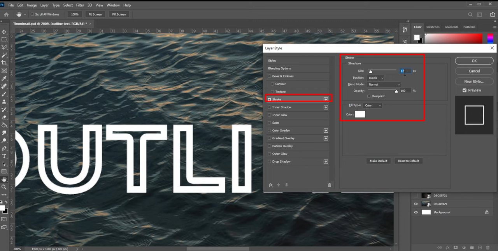Click the Background layer lock icon
Screen dimensions: 498x251
pos(487,212)
